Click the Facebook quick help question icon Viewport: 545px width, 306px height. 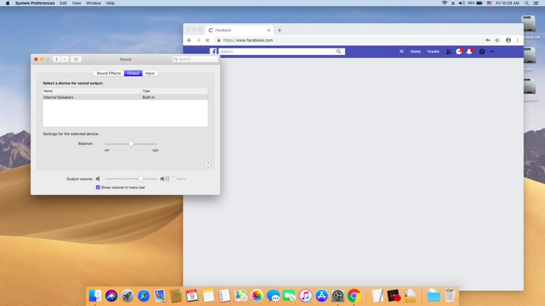point(481,51)
